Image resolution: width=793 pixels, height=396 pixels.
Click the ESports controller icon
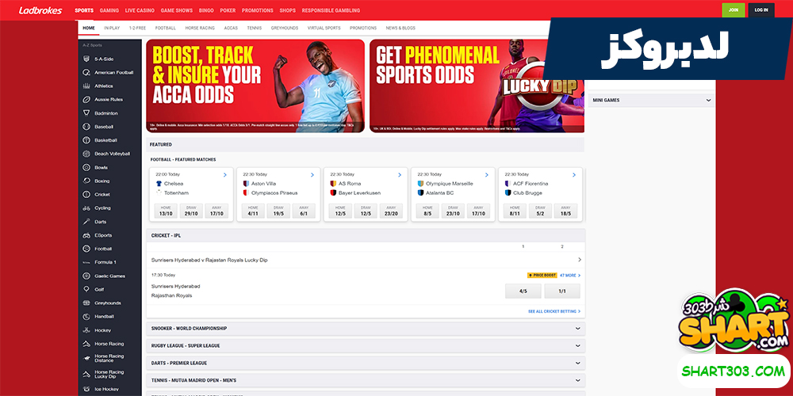86,235
